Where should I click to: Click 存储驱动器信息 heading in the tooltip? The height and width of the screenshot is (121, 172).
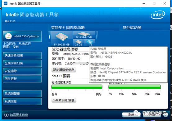click(100, 65)
